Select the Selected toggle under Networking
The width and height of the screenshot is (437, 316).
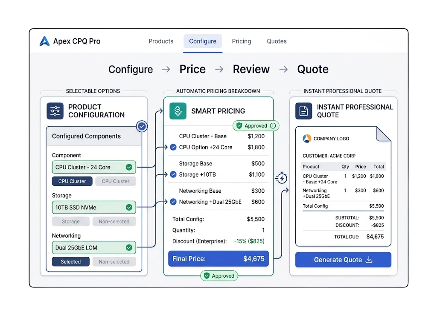pos(71,262)
